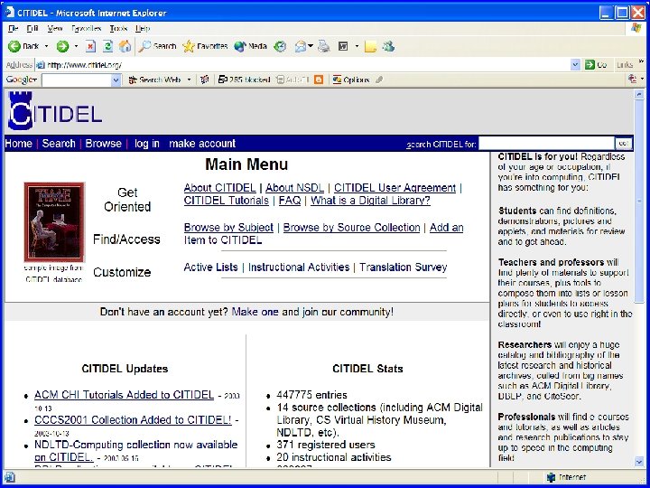Click the log in link

147,144
